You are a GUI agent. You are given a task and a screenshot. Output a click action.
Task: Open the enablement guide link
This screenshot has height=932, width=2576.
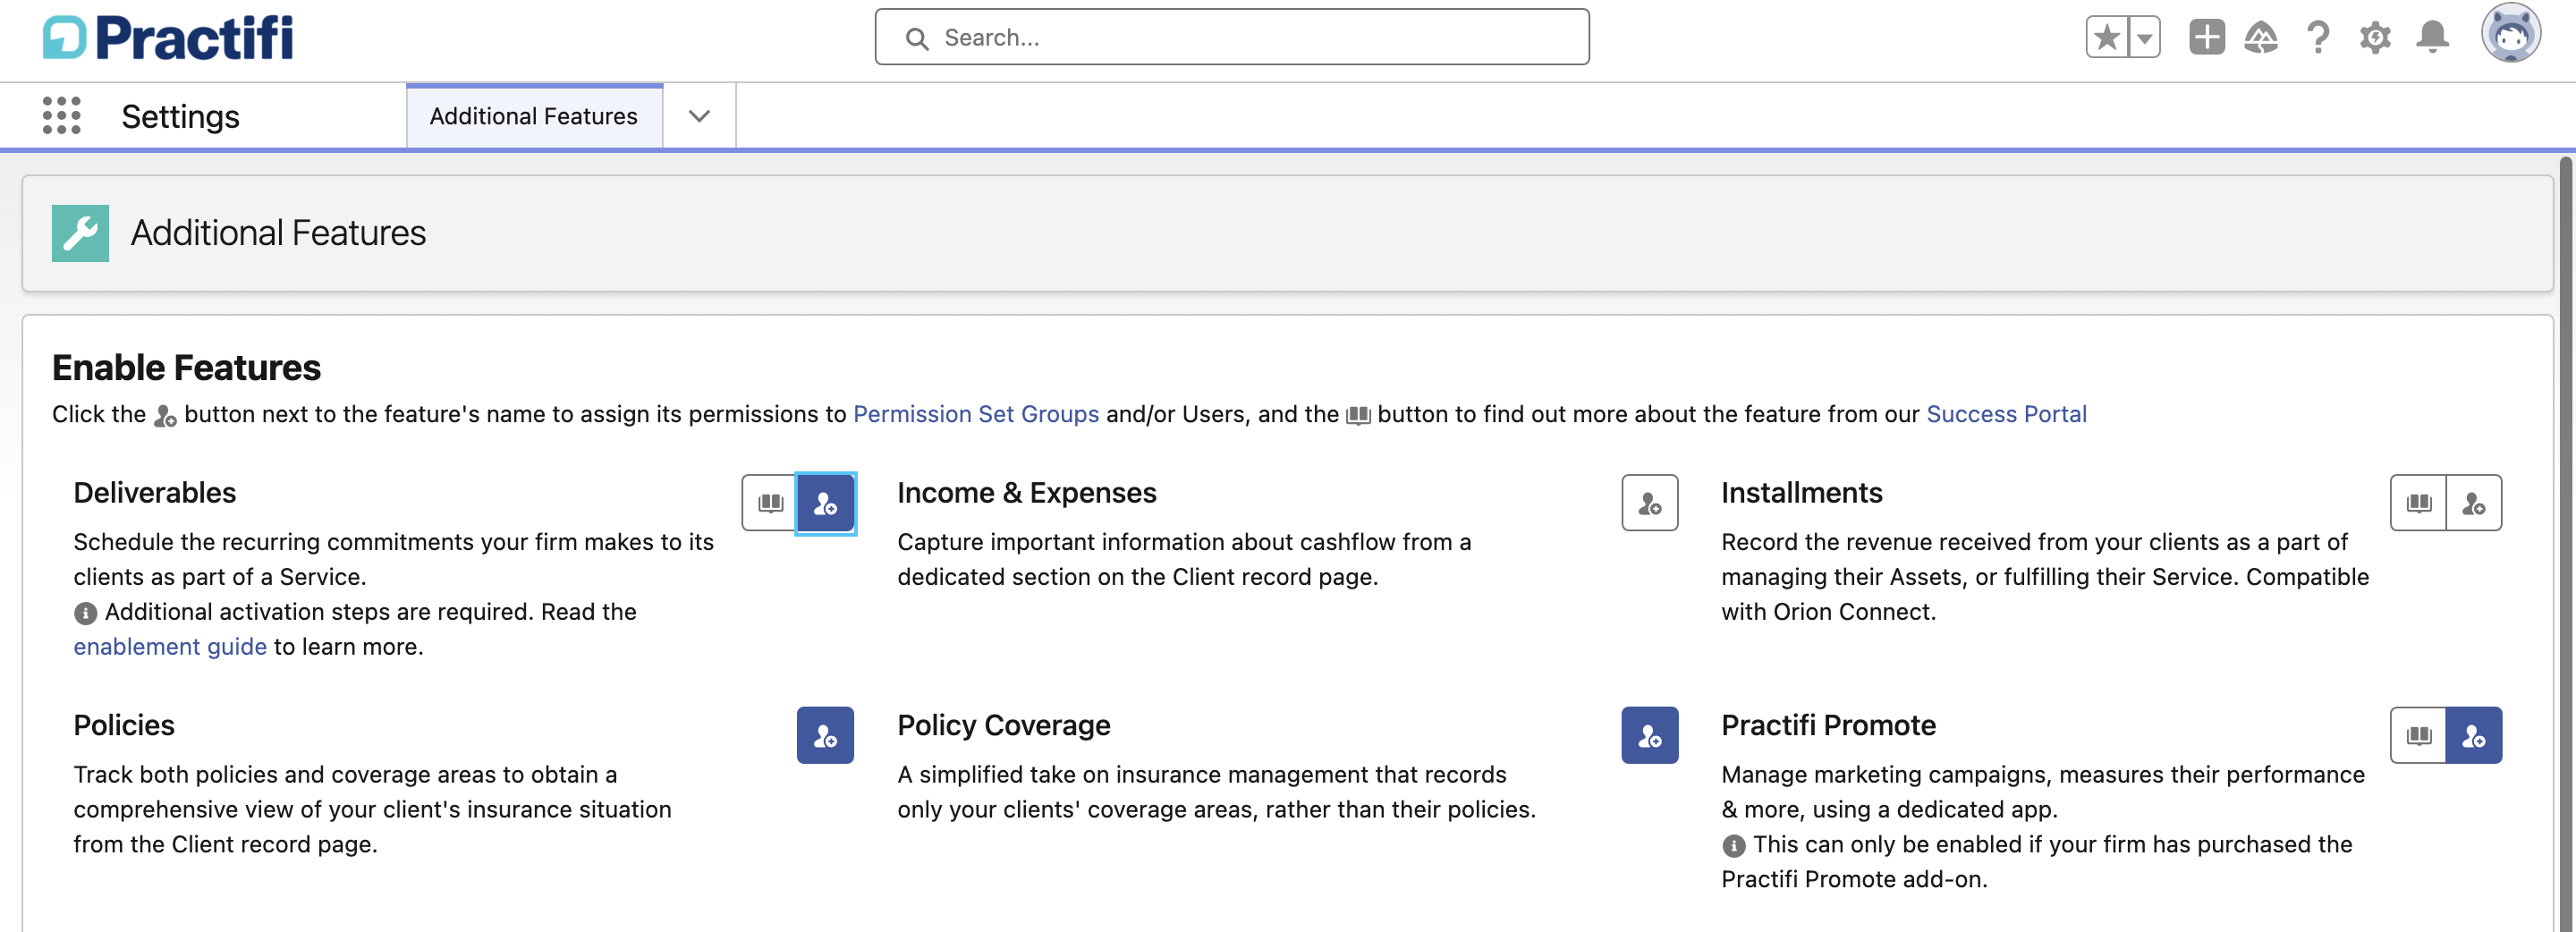pyautogui.click(x=170, y=647)
